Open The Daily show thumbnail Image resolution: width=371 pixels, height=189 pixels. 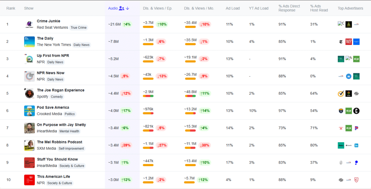[x=29, y=42]
